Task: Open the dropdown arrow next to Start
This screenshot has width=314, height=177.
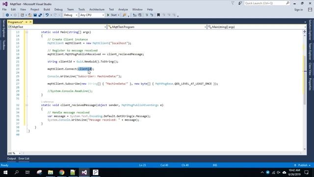Action: coord(119,15)
